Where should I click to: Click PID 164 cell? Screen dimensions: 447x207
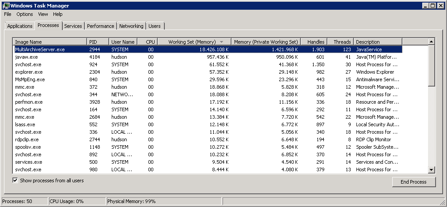coord(93,109)
